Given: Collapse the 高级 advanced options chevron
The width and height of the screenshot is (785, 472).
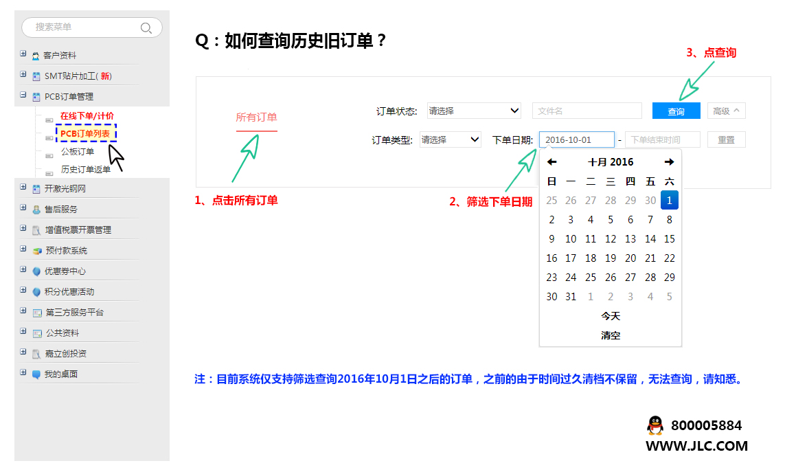Looking at the screenshot, I should pos(737,111).
